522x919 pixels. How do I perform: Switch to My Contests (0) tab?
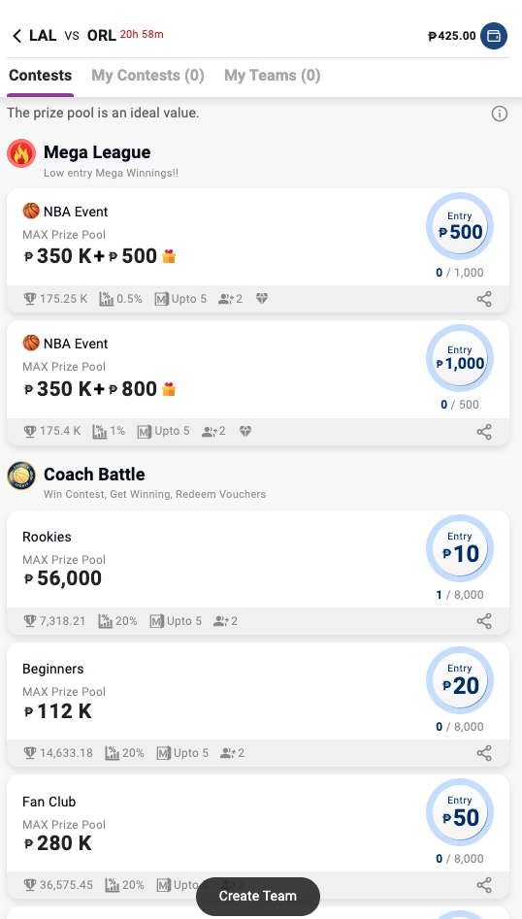click(147, 75)
